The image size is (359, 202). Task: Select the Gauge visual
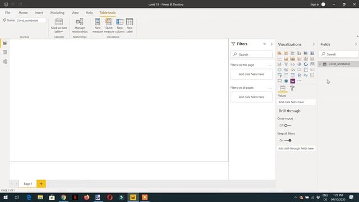(x=293, y=70)
